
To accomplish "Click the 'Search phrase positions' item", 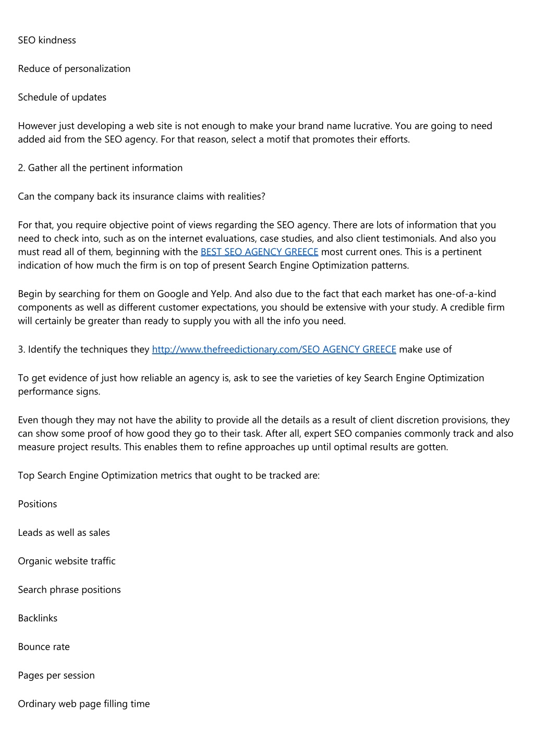I will point(69,590).
